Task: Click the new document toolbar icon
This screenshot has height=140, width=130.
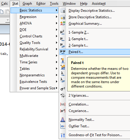Action: pos(2,11)
